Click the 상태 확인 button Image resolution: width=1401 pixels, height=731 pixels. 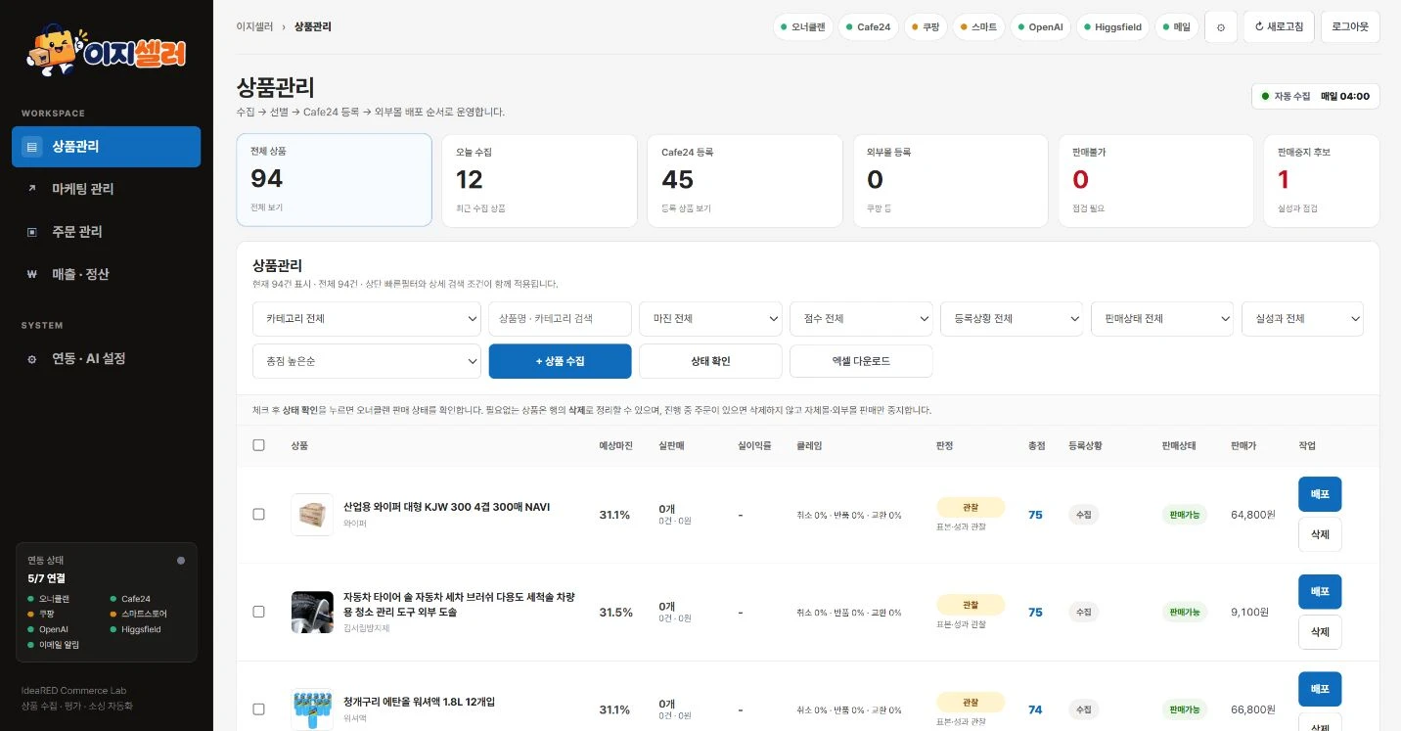pyautogui.click(x=710, y=361)
